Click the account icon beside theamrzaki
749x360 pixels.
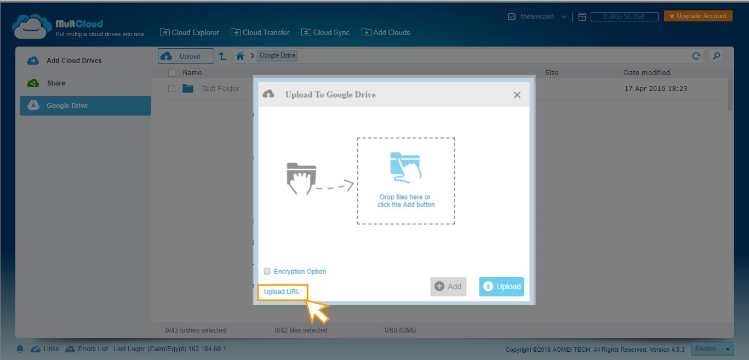(x=512, y=17)
